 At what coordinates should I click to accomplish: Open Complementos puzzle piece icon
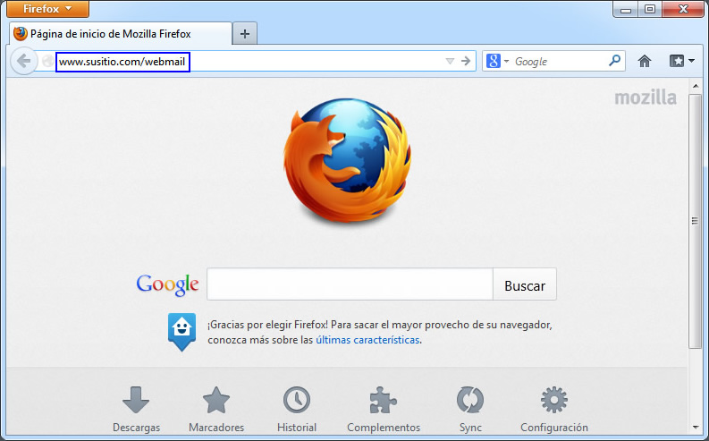pyautogui.click(x=384, y=401)
